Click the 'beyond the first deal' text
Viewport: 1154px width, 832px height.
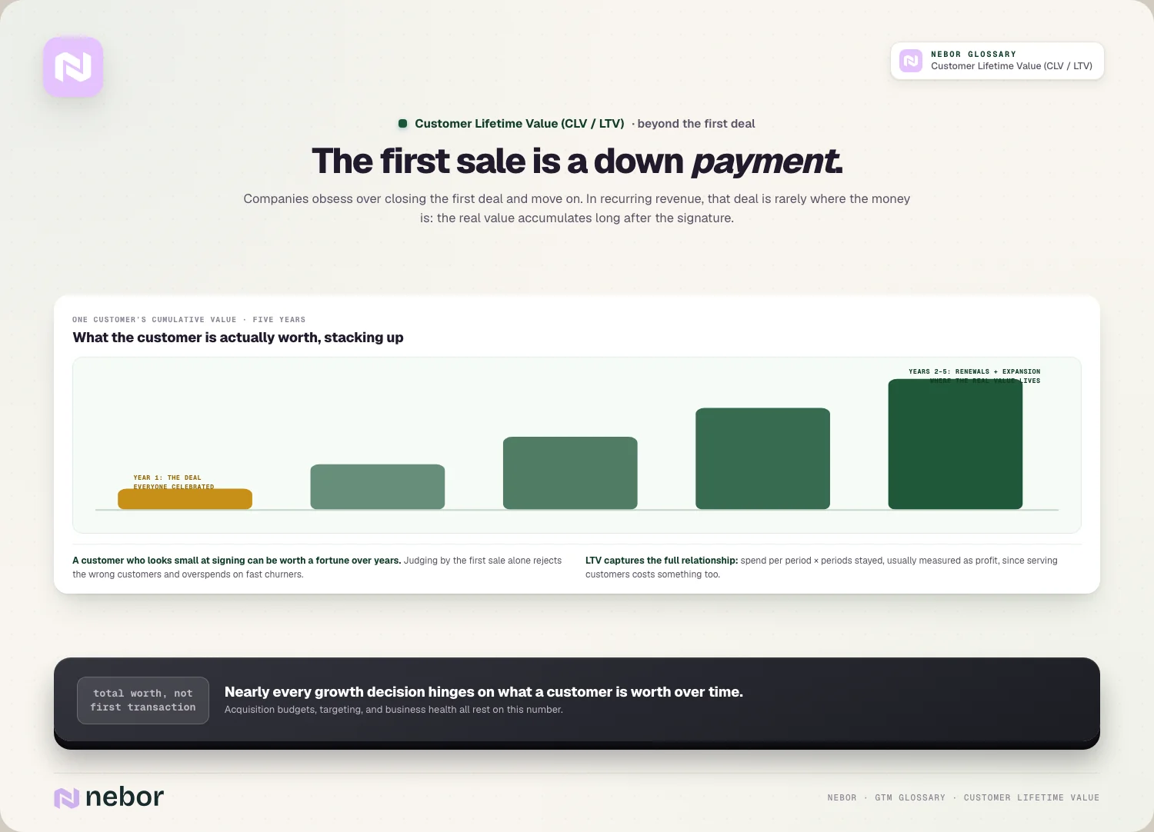[696, 124]
